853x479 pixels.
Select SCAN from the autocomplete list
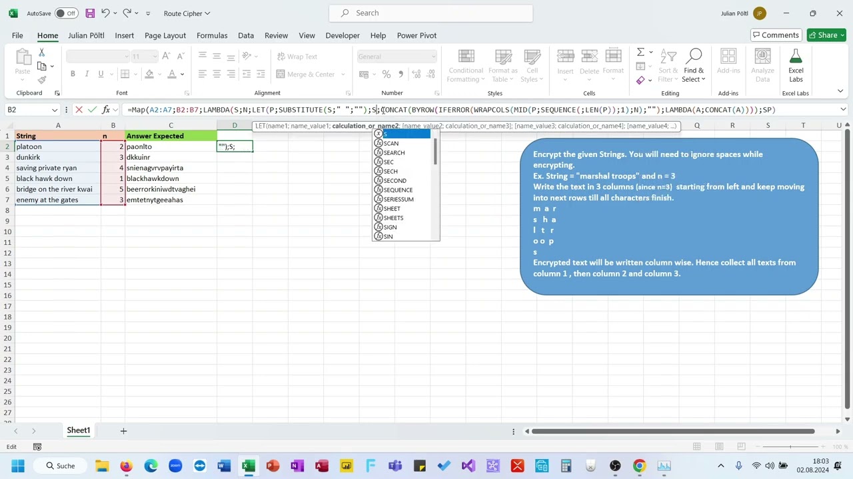click(x=402, y=144)
